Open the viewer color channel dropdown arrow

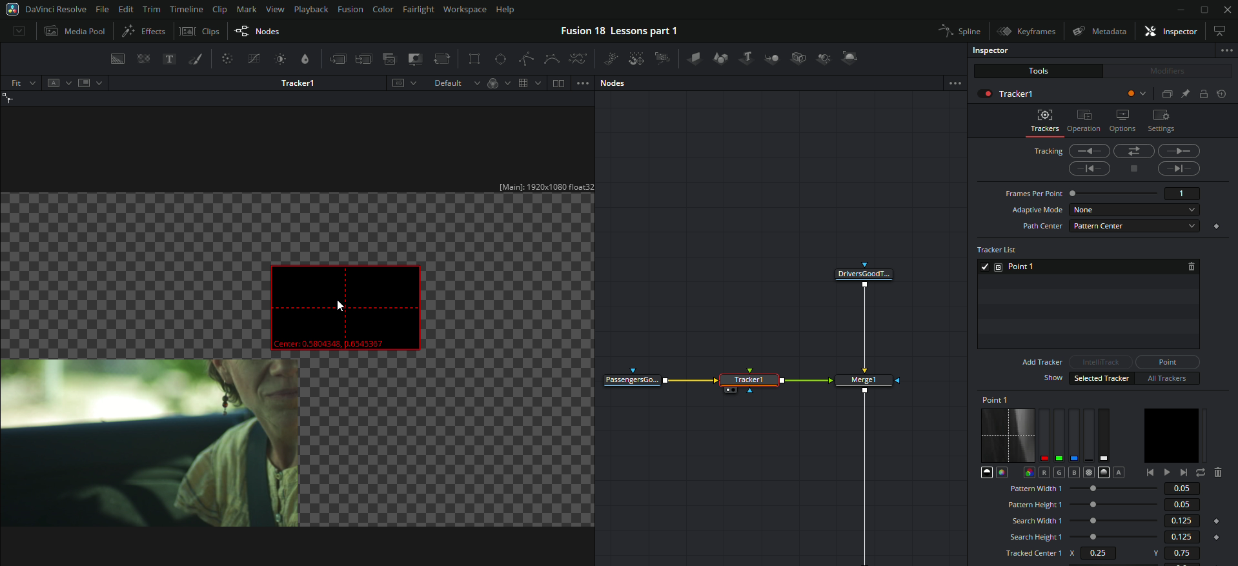(x=507, y=83)
